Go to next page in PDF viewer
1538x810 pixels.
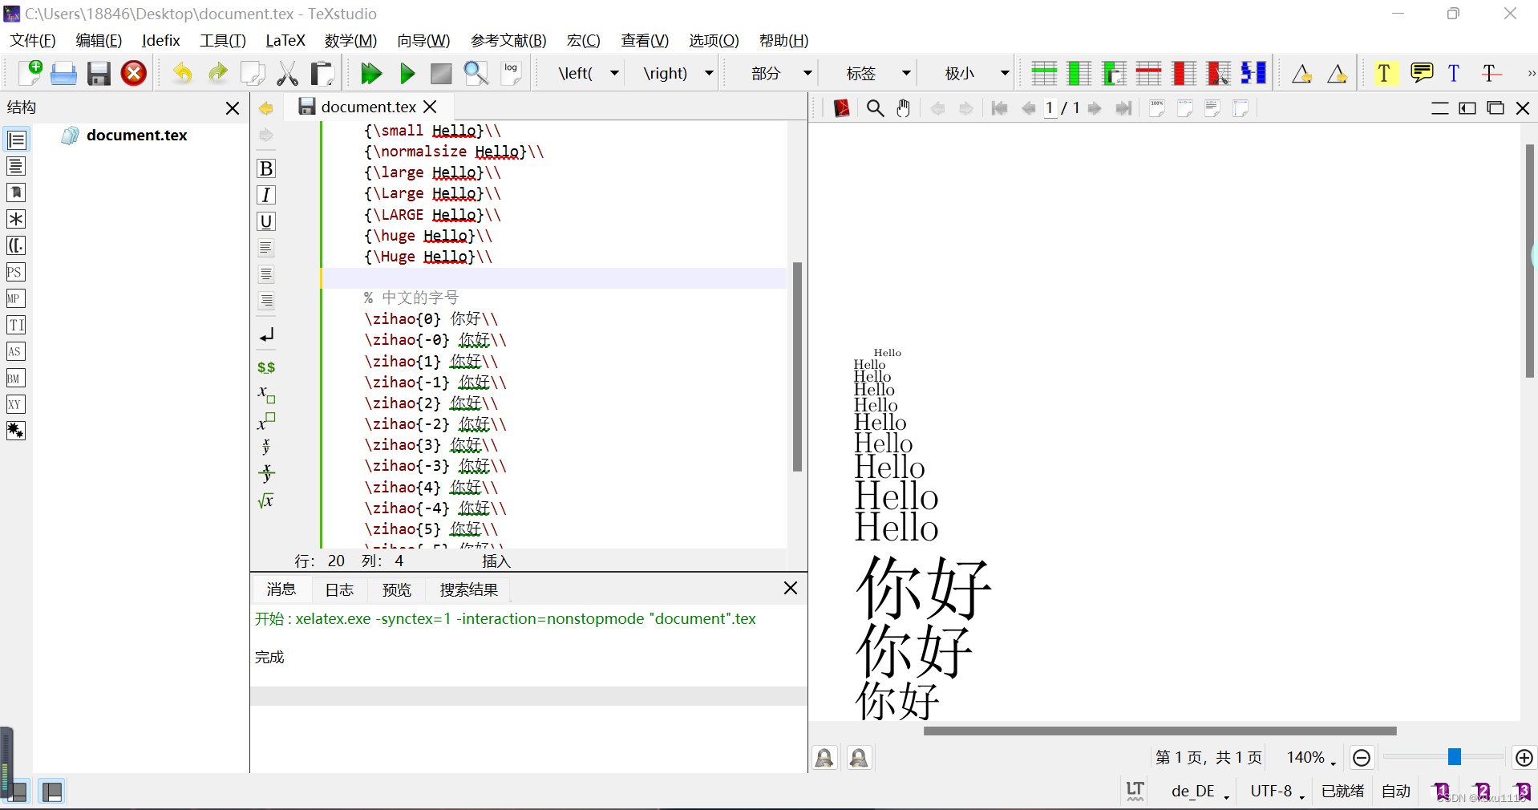[x=1095, y=108]
